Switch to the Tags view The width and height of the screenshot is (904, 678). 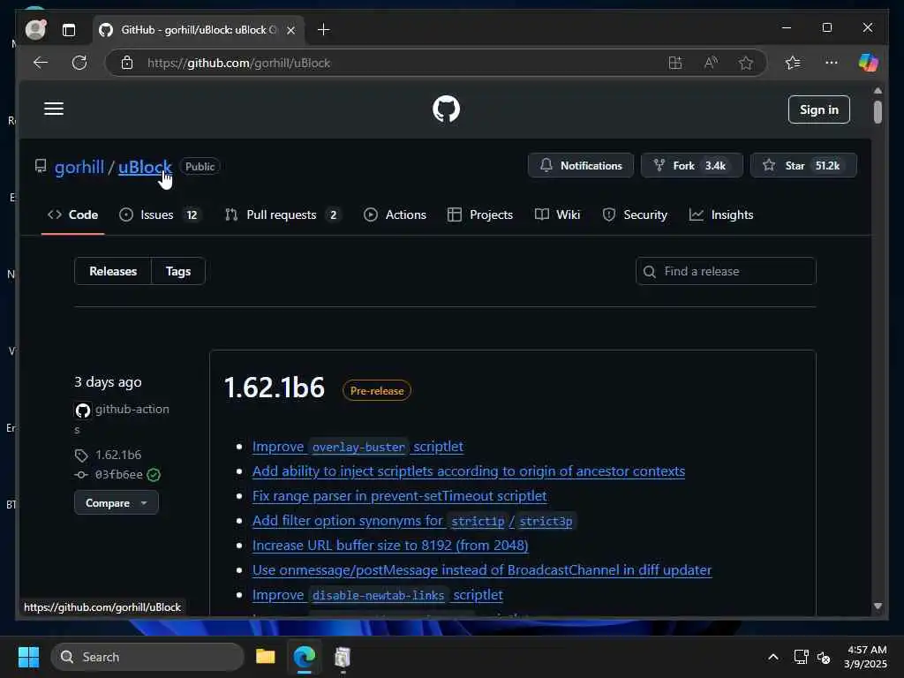point(178,271)
